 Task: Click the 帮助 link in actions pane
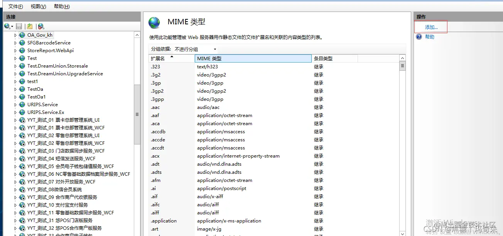point(429,37)
